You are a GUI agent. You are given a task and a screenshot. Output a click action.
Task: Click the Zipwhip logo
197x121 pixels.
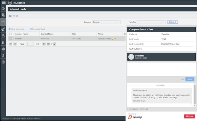coord(135,117)
